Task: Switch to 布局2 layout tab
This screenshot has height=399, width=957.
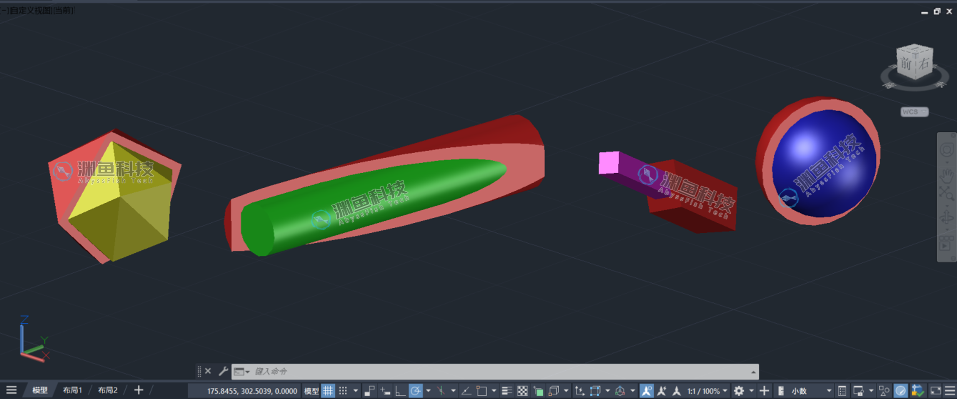Action: [108, 390]
